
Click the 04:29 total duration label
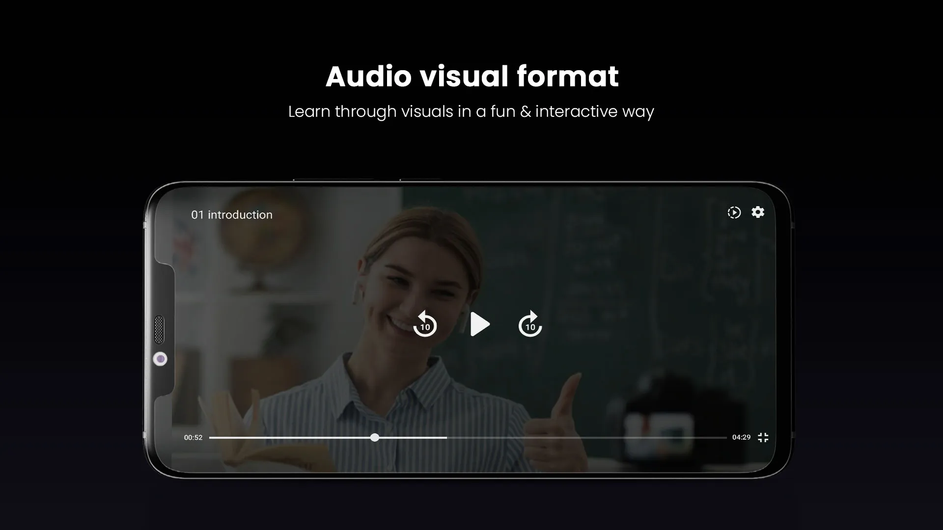[741, 437]
